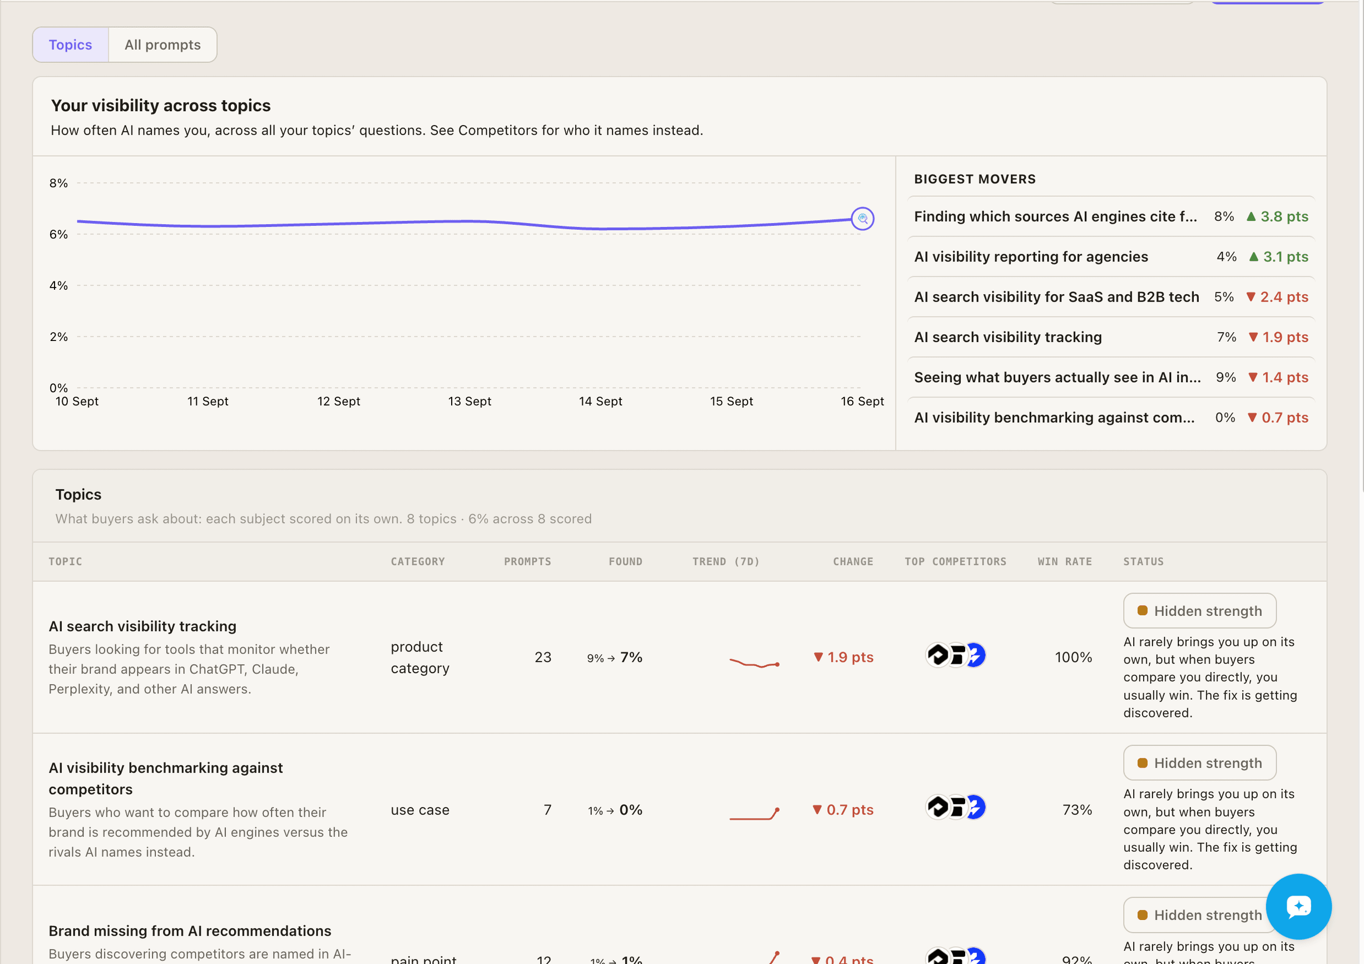Image resolution: width=1364 pixels, height=964 pixels.
Task: Sort table by Win Rate column header
Action: [x=1065, y=561]
